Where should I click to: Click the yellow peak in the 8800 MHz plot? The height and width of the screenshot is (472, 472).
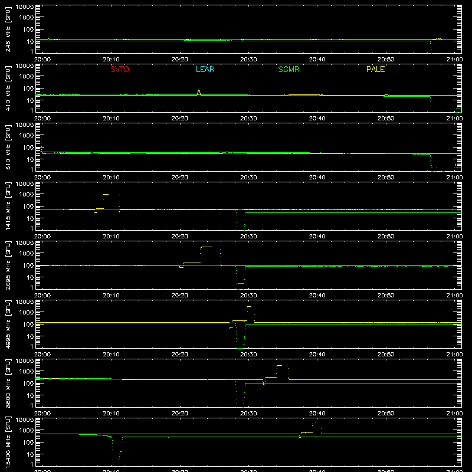(x=279, y=365)
